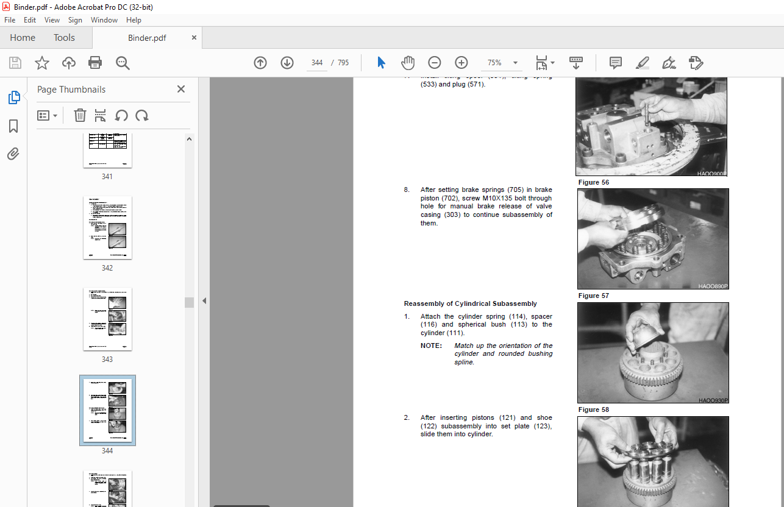Close the Page Thumbnails panel
784x507 pixels.
click(181, 89)
